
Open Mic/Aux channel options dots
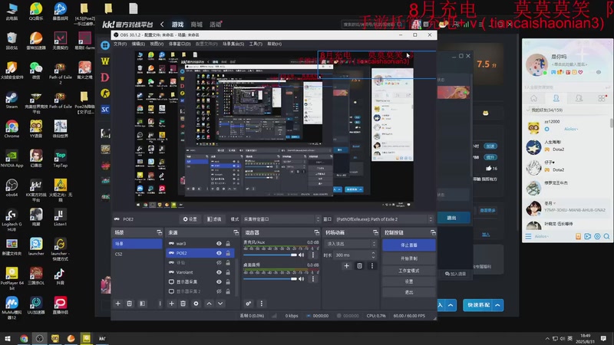313,255
